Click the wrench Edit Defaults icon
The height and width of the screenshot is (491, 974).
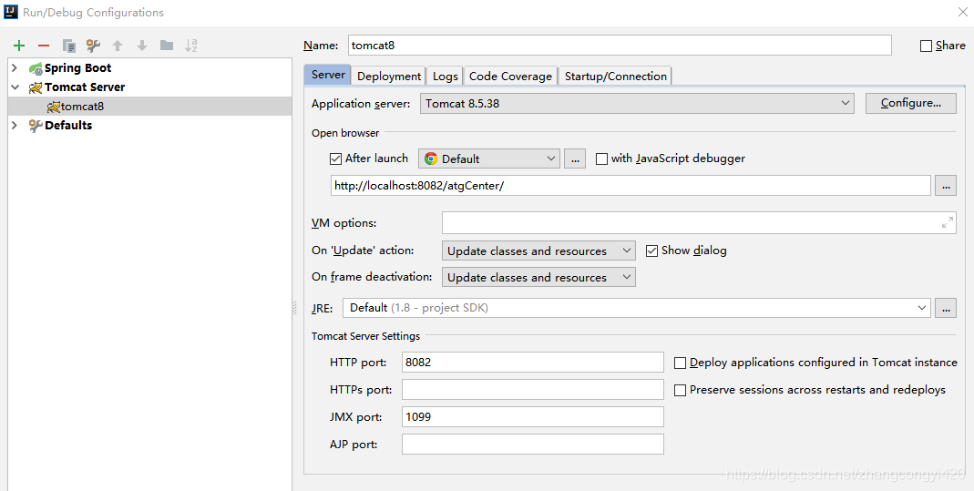[93, 46]
